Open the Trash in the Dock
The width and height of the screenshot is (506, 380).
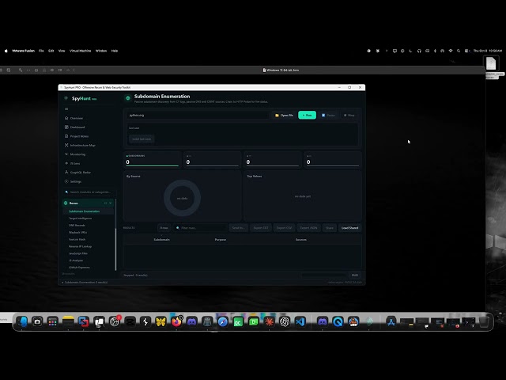pyautogui.click(x=484, y=321)
